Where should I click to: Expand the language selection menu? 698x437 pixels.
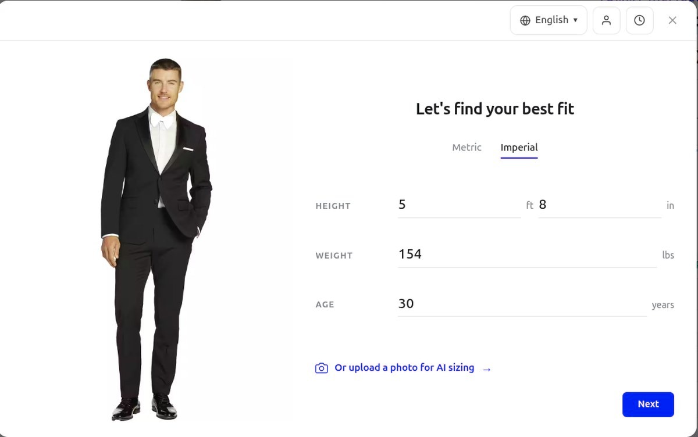(548, 20)
